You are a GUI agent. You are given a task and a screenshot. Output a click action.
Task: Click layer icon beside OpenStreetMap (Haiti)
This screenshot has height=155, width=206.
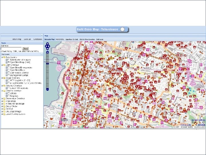click(x=7, y=62)
